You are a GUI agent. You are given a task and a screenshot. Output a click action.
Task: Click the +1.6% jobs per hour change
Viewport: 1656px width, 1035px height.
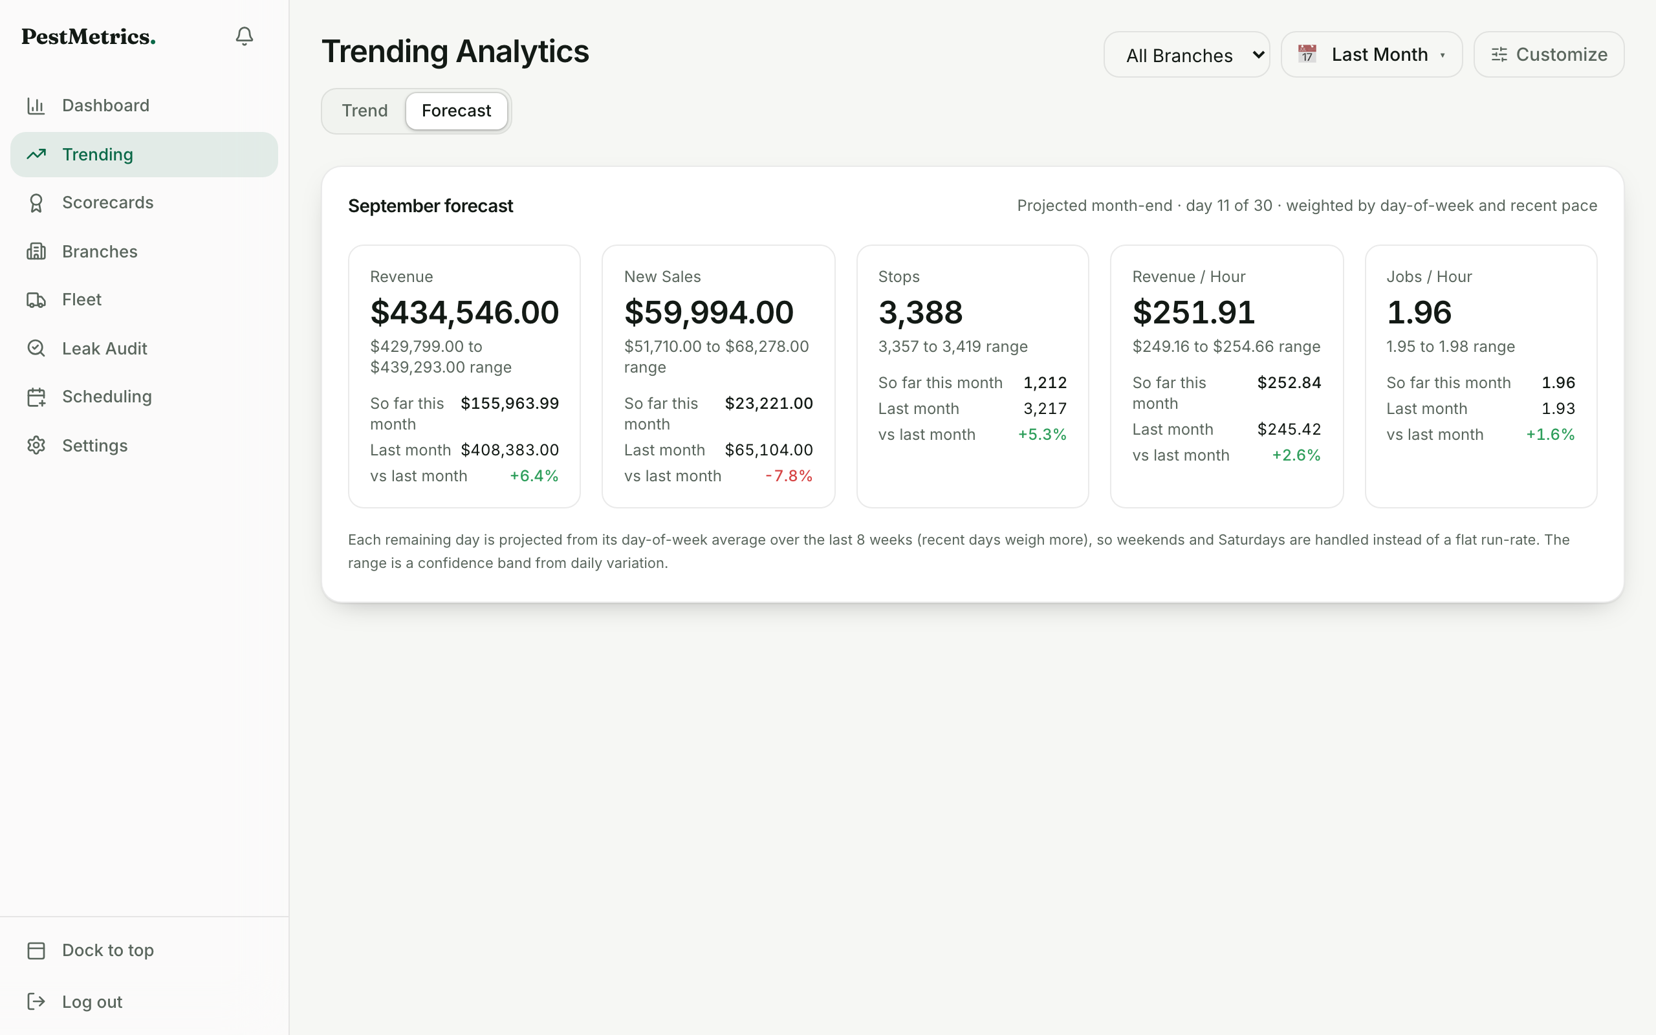[x=1551, y=435]
